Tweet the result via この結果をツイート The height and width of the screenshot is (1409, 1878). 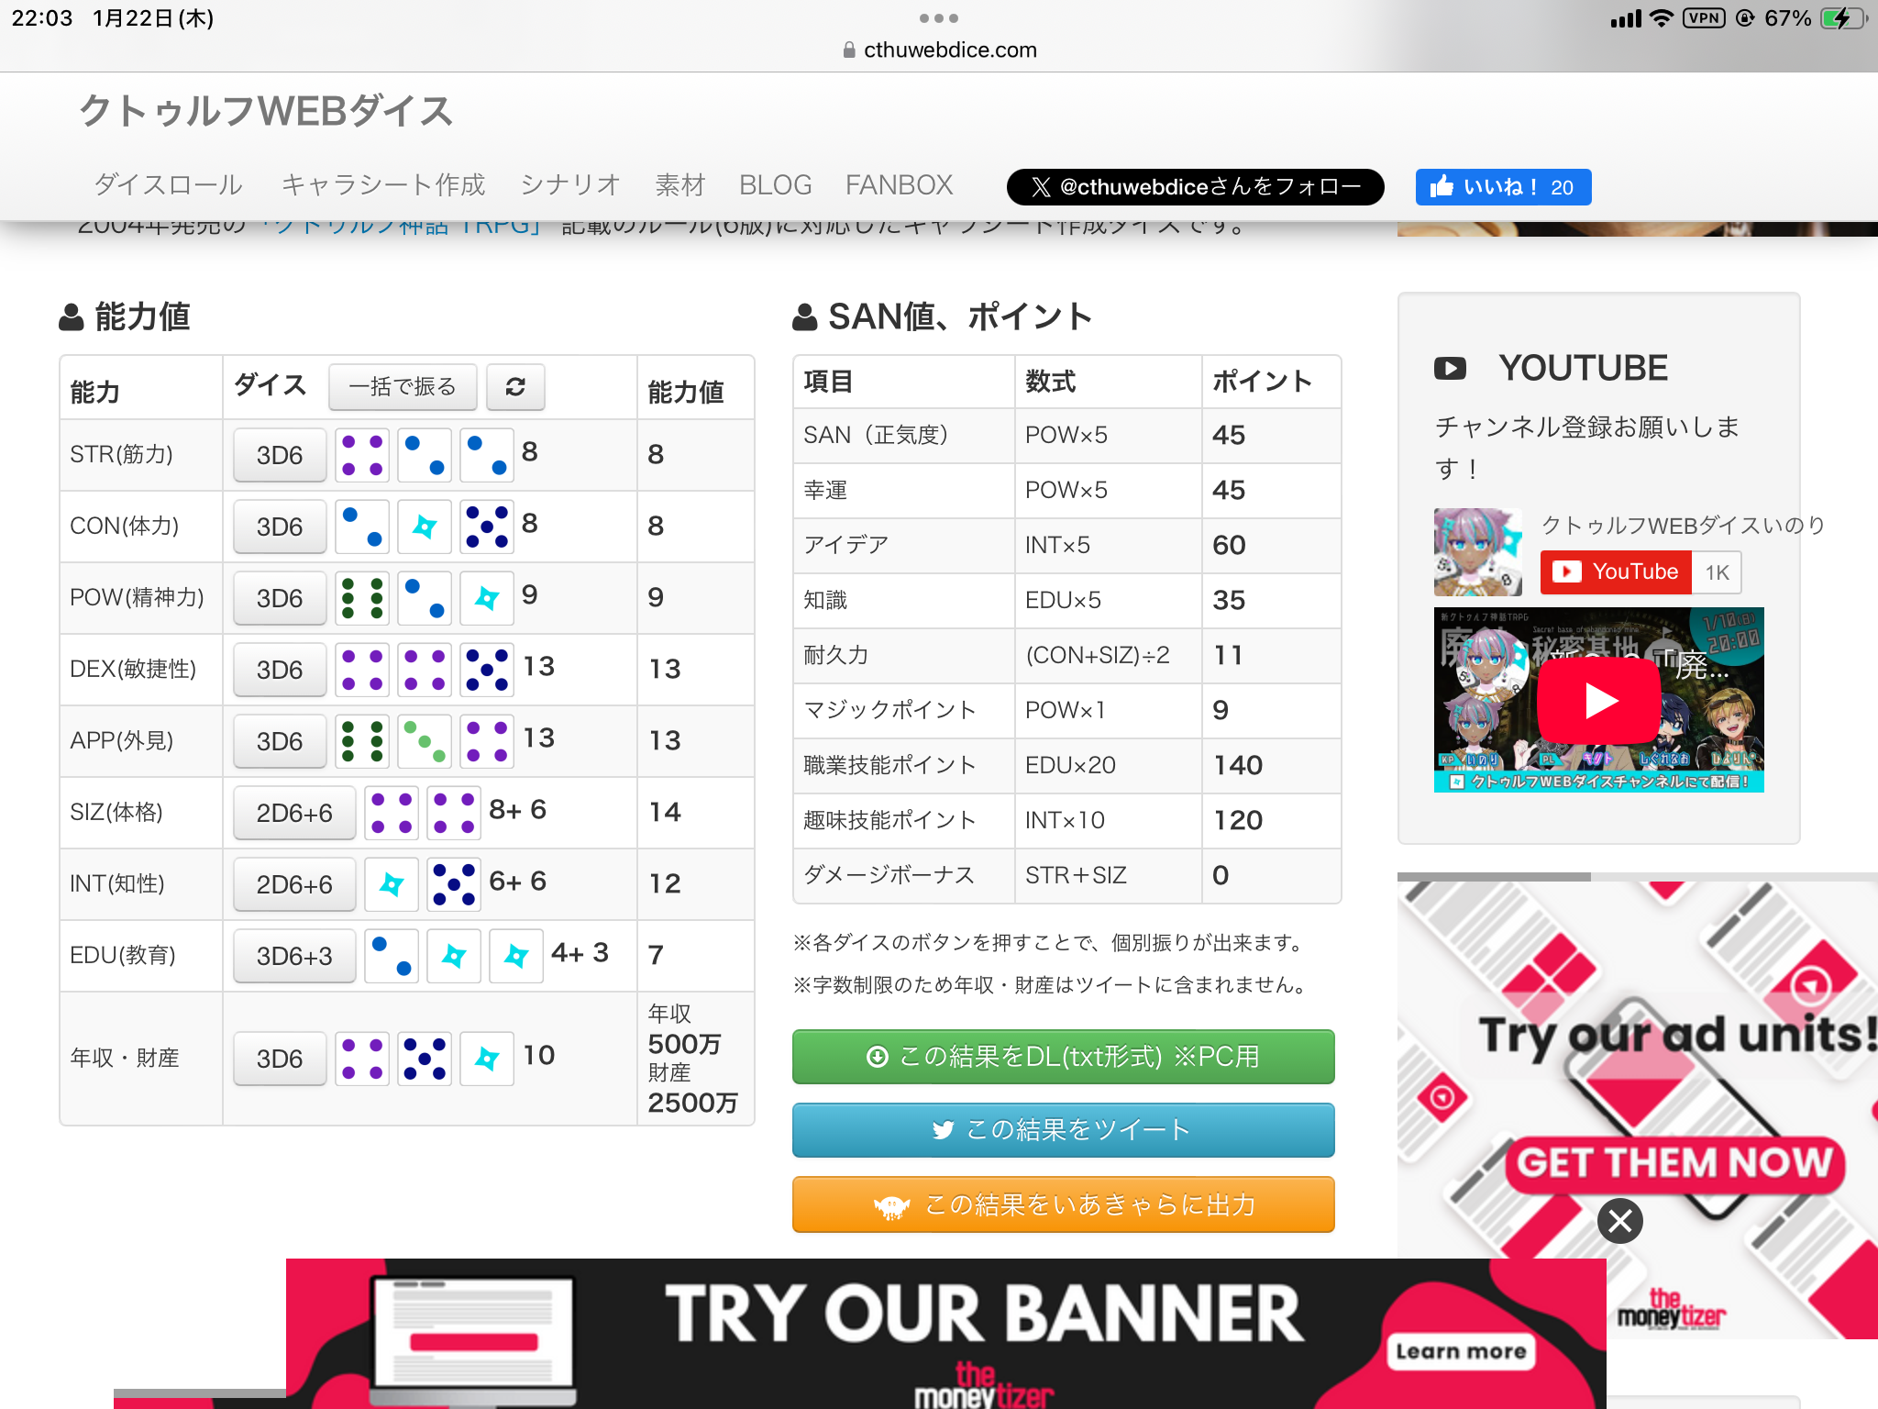[1063, 1130]
